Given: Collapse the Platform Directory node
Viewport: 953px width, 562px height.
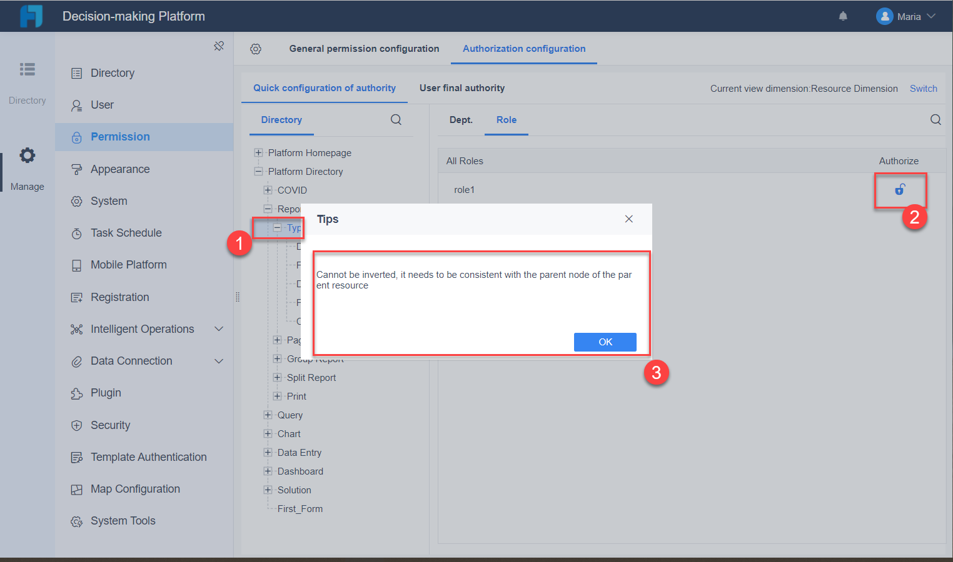Looking at the screenshot, I should (258, 171).
